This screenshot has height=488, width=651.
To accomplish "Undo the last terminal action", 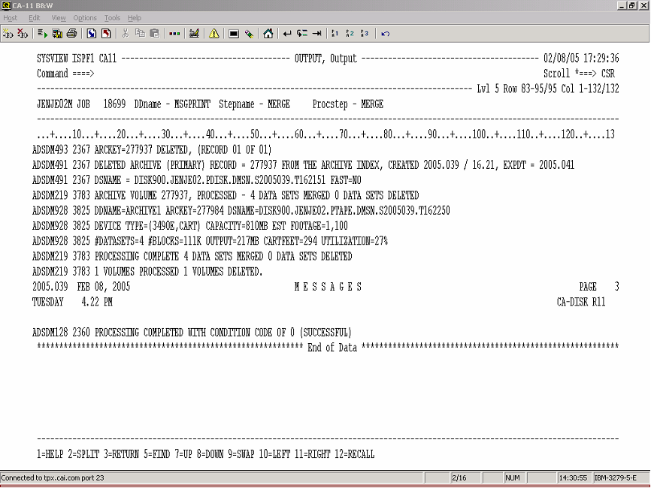I will pyautogui.click(x=384, y=33).
